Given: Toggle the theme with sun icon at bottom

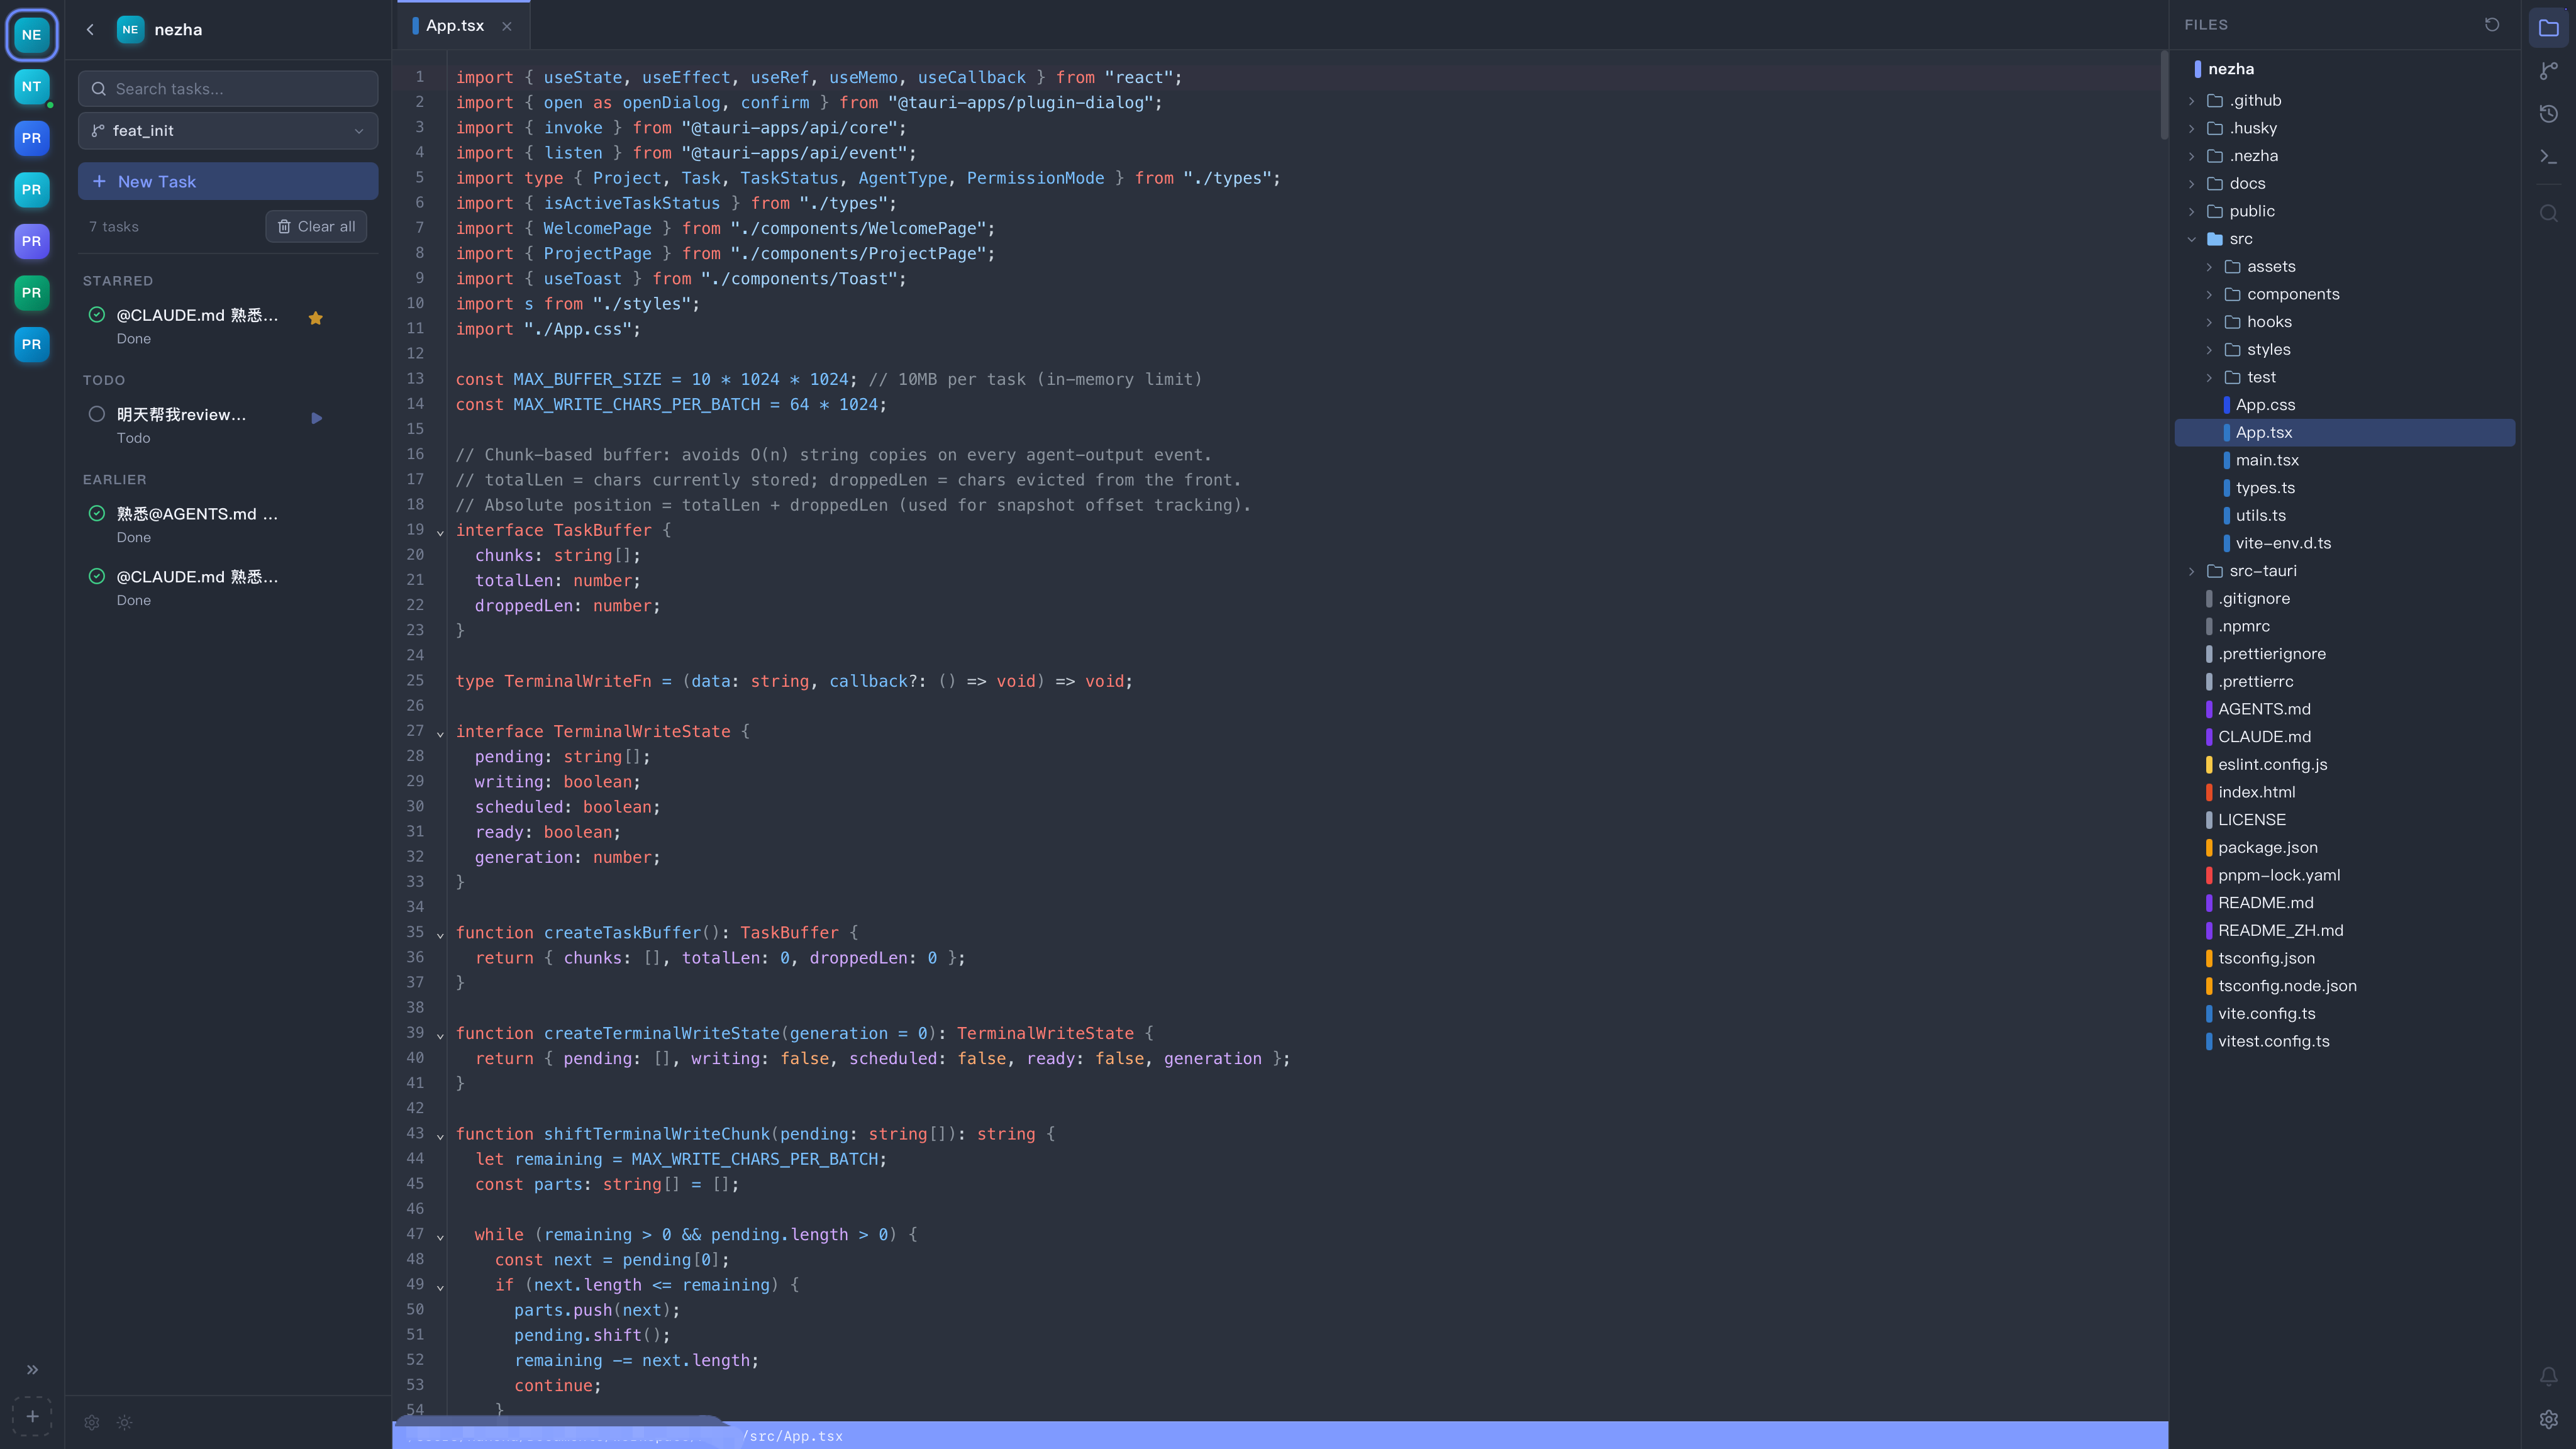Looking at the screenshot, I should click(x=124, y=1422).
